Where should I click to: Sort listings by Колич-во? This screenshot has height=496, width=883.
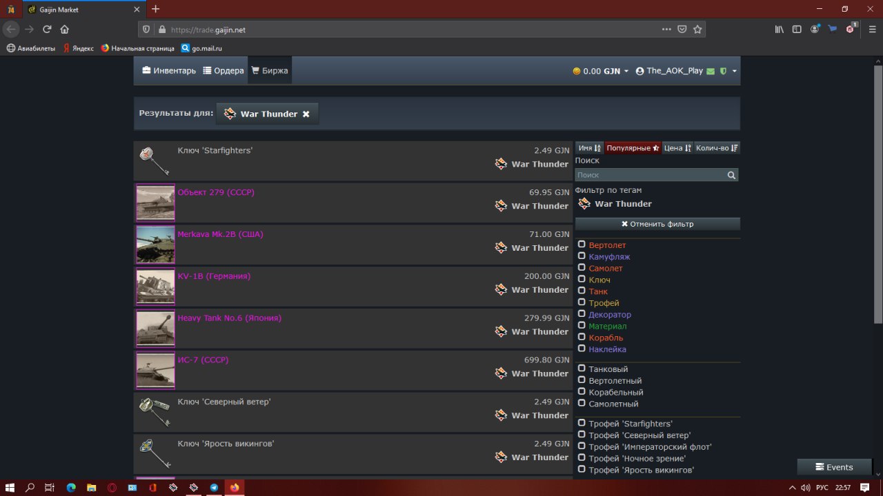[x=717, y=148]
